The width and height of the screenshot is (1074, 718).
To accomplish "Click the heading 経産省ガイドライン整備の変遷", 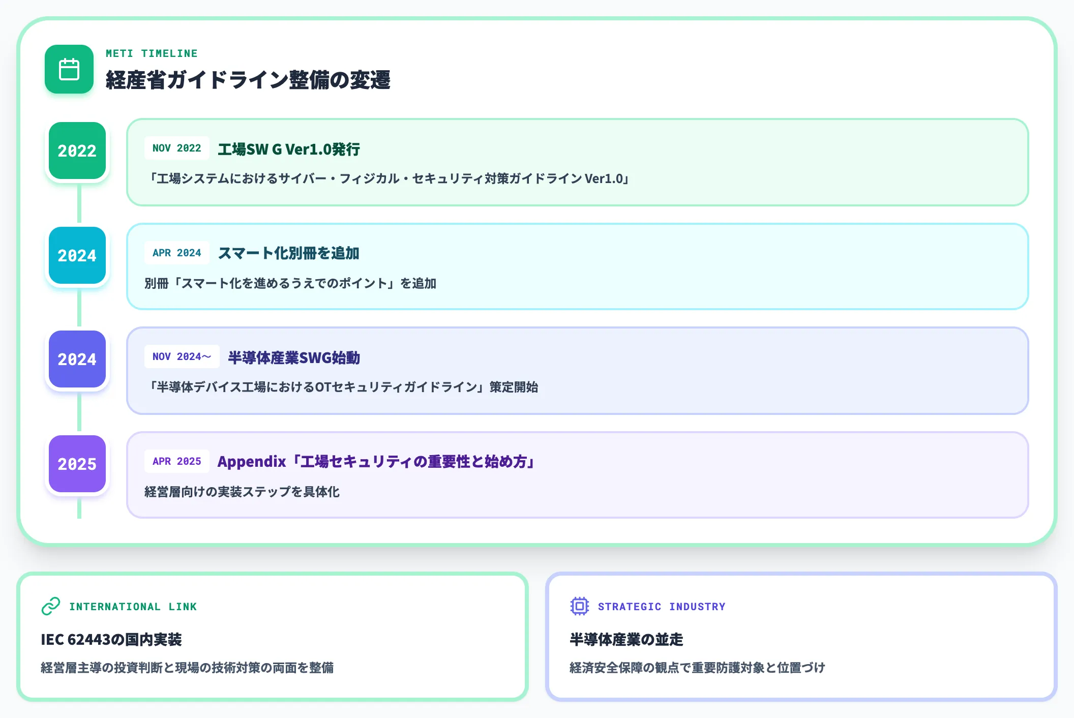I will point(248,80).
